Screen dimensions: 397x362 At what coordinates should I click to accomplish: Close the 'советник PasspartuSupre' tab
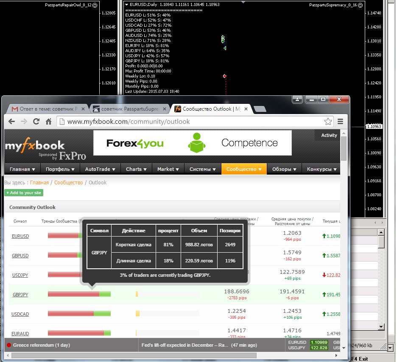point(164,109)
